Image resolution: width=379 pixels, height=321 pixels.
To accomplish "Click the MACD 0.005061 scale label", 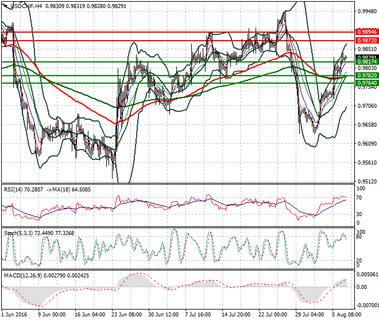I will [367, 275].
